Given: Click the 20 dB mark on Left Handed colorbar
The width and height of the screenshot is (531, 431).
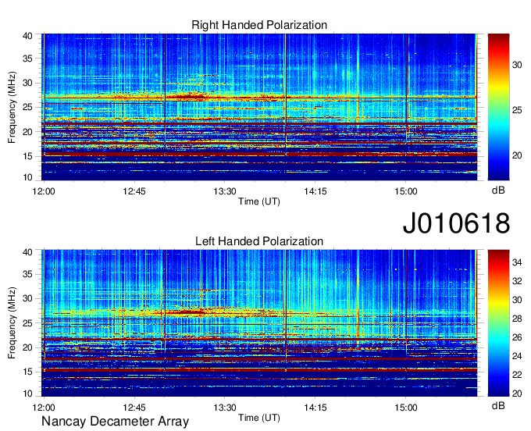Looking at the screenshot, I should coord(517,394).
